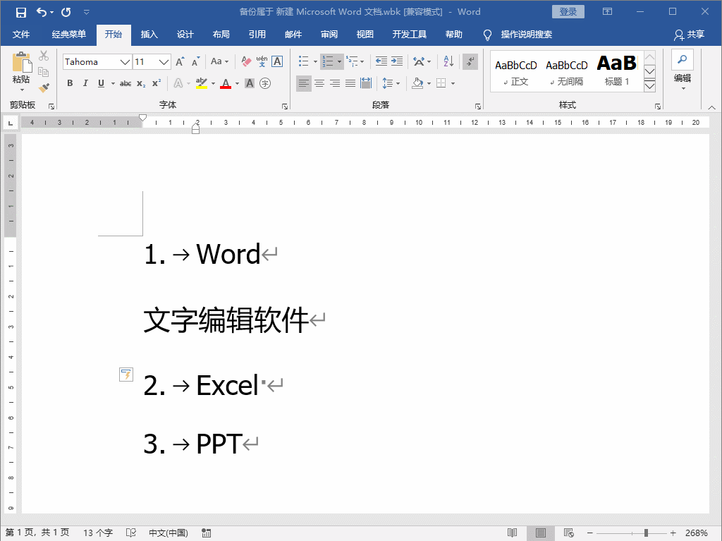This screenshot has height=541, width=722.
Task: Sort text with the A-Z sort icon
Action: click(449, 61)
